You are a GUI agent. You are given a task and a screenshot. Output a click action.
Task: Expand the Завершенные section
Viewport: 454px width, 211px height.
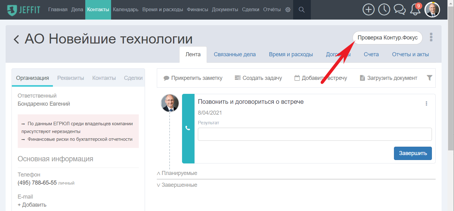coord(177,185)
